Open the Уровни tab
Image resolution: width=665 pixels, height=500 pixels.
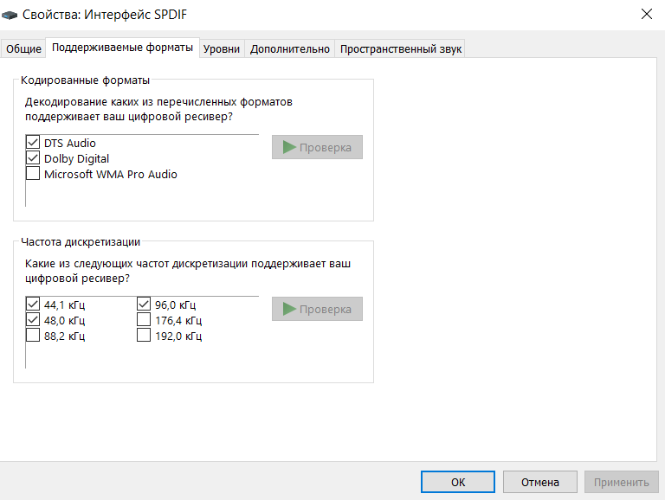tap(222, 49)
